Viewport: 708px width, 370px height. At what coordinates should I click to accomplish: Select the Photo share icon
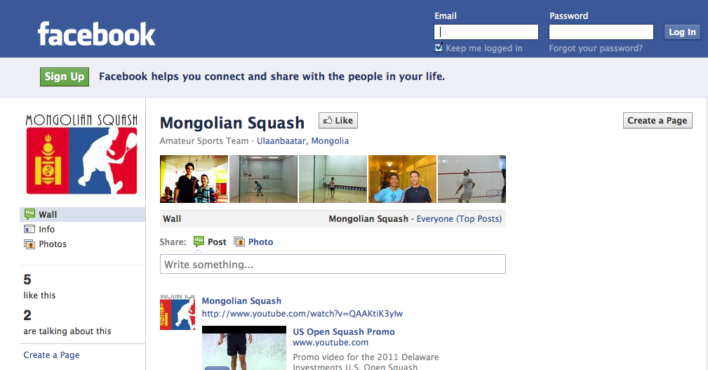point(239,242)
